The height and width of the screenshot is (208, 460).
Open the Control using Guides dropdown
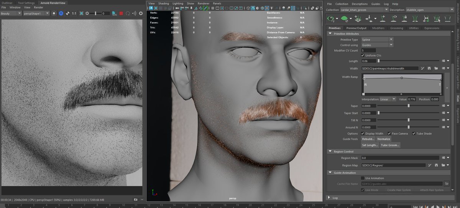[377, 45]
